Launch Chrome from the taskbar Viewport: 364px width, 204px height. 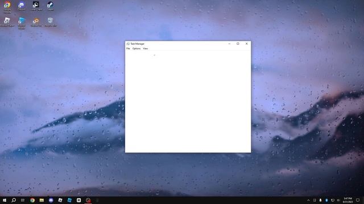[x=32, y=200]
